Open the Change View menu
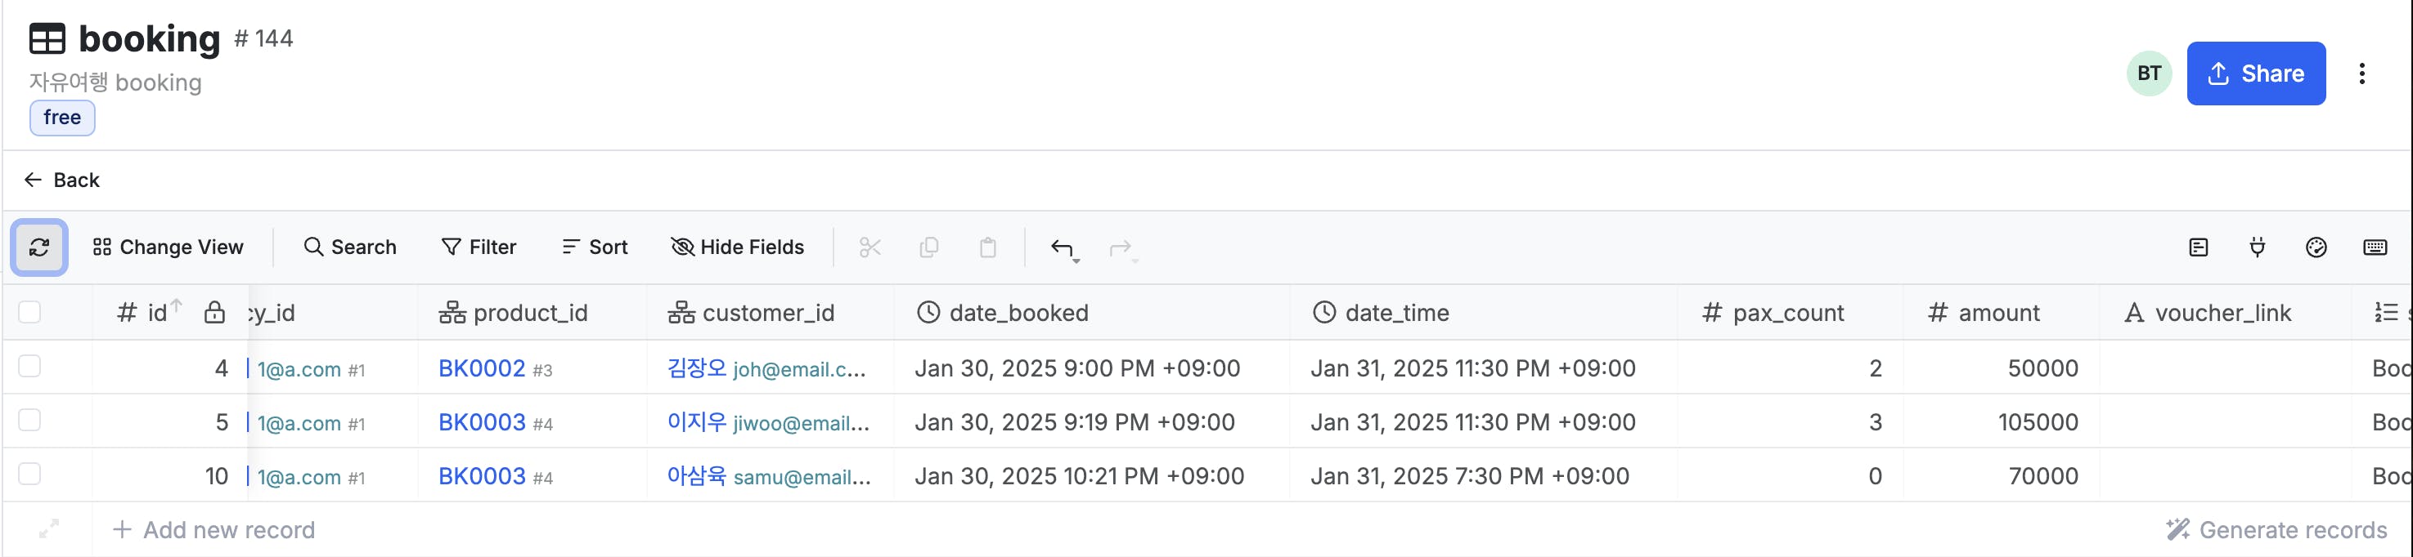The width and height of the screenshot is (2413, 557). click(x=169, y=247)
